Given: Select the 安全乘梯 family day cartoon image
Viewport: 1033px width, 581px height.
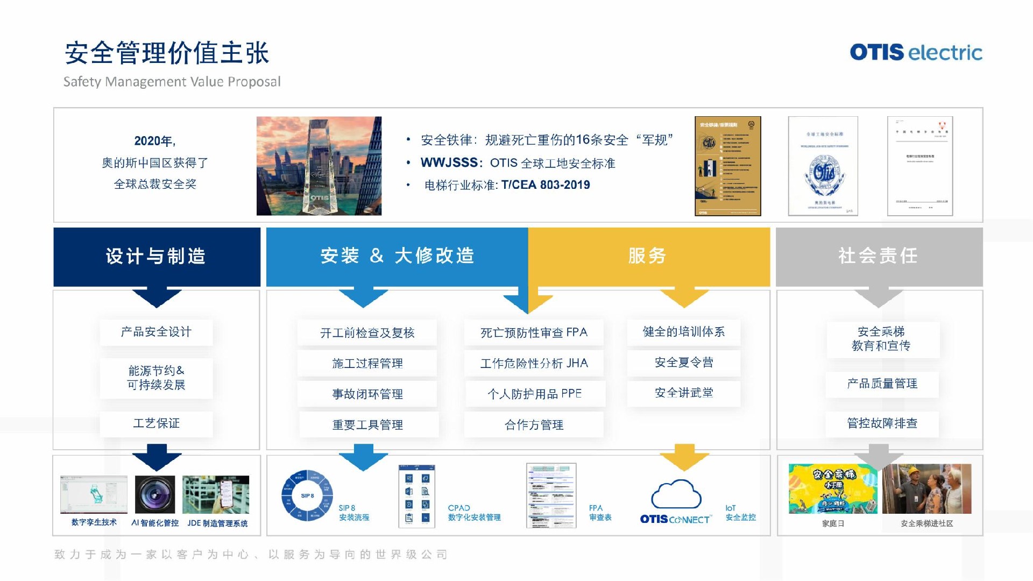Looking at the screenshot, I should [832, 489].
